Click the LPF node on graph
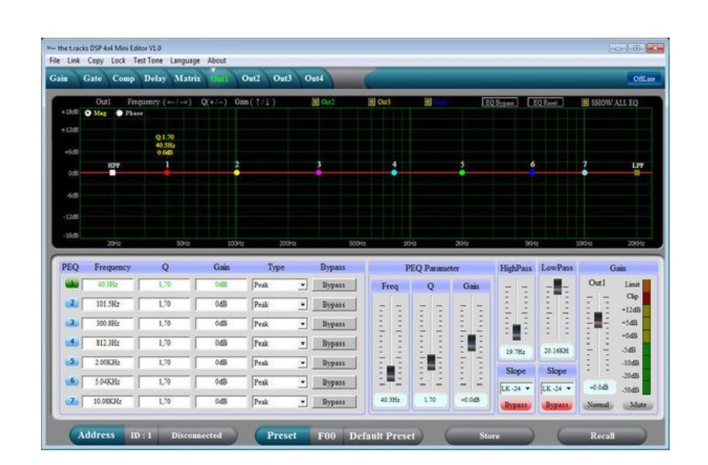Image resolution: width=708 pixels, height=465 pixels. pyautogui.click(x=637, y=173)
